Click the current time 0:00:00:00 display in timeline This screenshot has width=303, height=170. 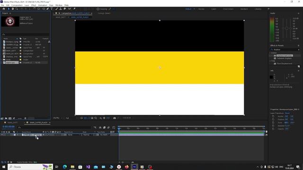(9, 127)
